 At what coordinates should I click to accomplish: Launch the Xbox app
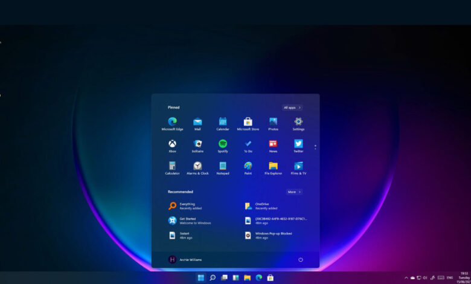click(x=172, y=146)
